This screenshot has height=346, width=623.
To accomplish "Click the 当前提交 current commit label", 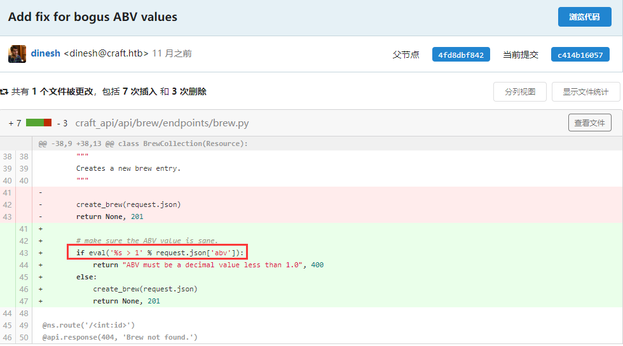I will pyautogui.click(x=521, y=55).
